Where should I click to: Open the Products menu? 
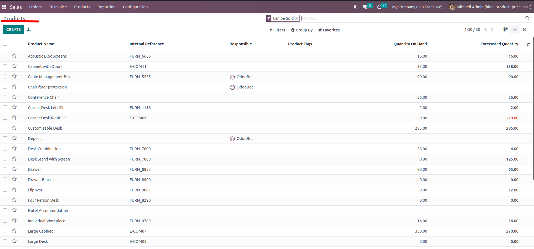pos(82,7)
